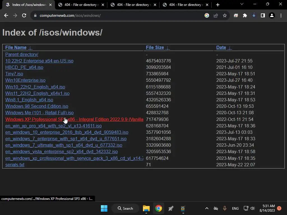Open the tab search chevron
The width and height of the screenshot is (287, 215).
click(242, 4)
